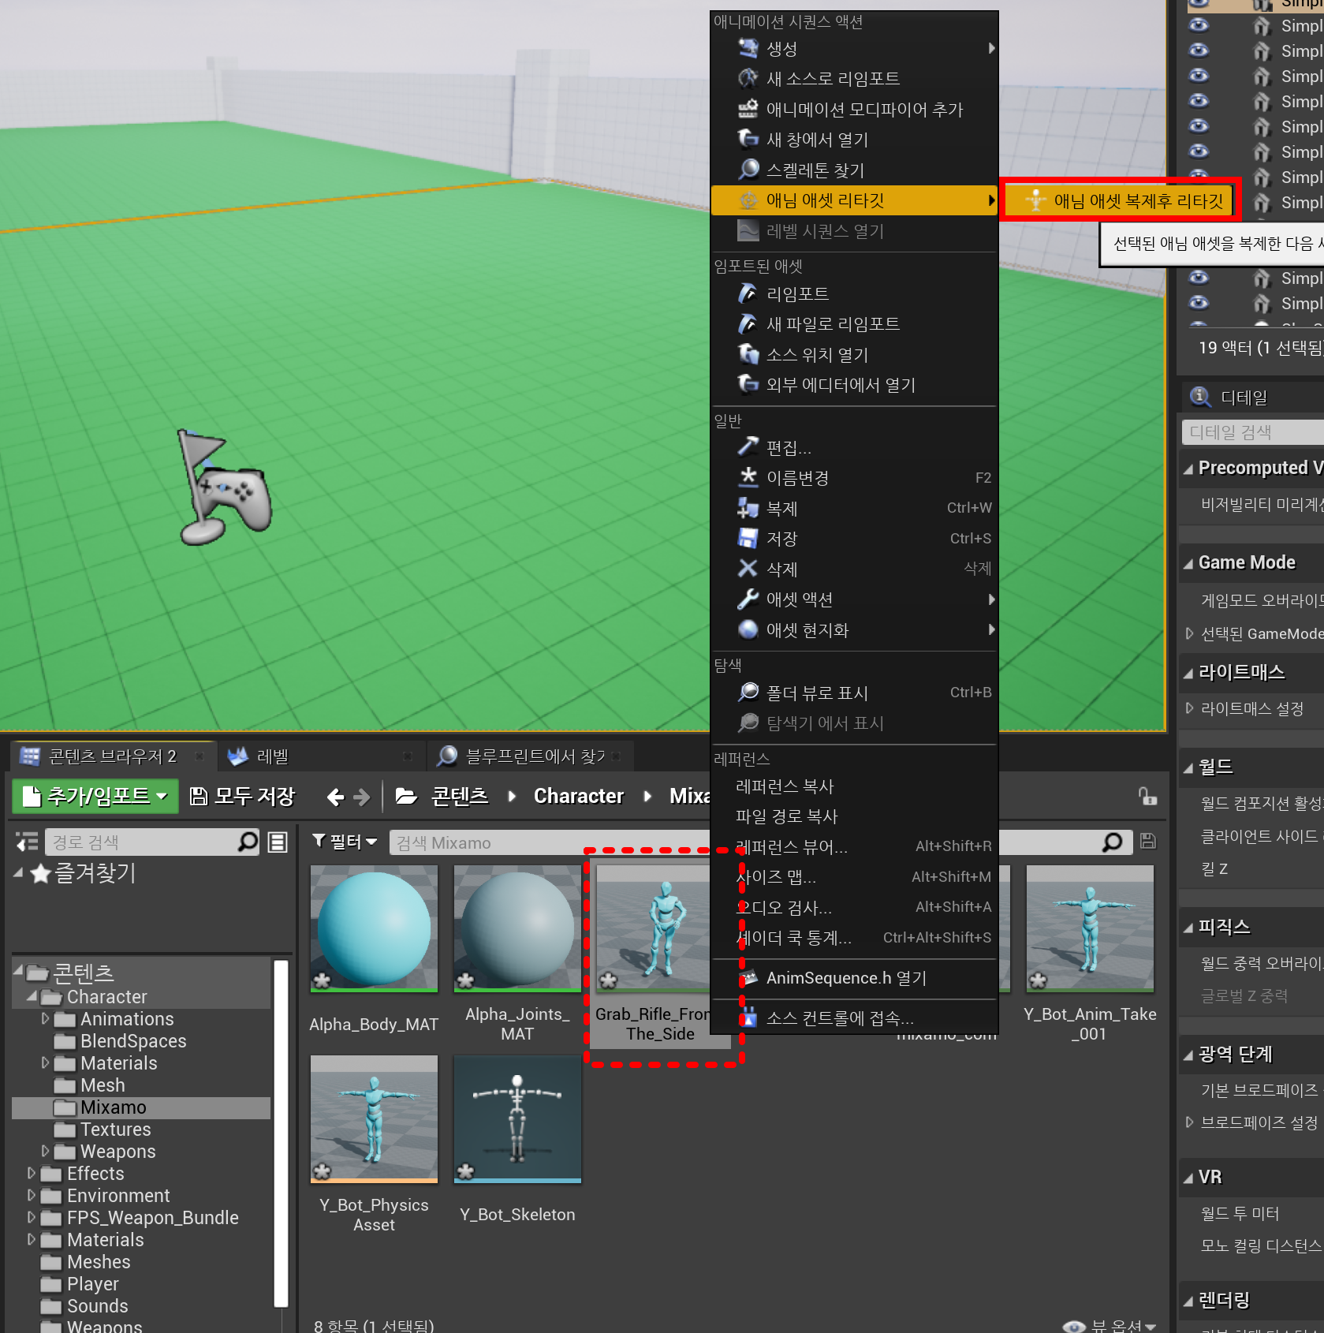Click the 모두 저장 button

243,797
